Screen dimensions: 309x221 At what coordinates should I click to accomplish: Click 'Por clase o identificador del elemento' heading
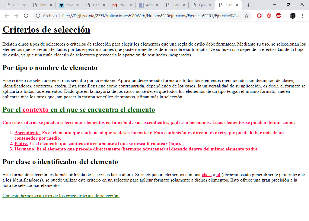pos(60,162)
